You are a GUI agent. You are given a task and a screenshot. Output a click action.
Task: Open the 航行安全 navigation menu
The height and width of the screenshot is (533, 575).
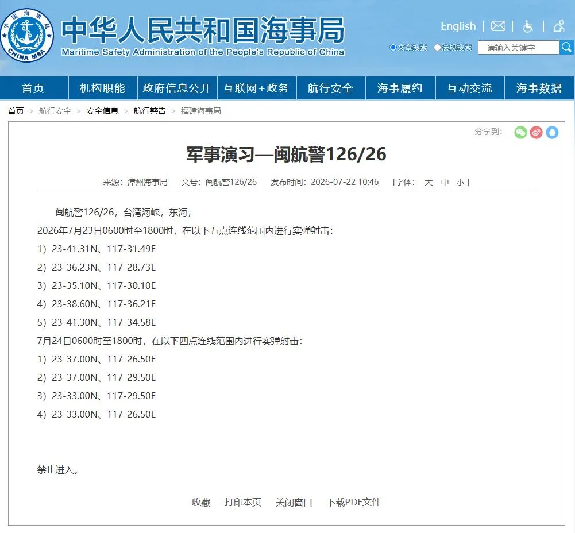click(330, 88)
